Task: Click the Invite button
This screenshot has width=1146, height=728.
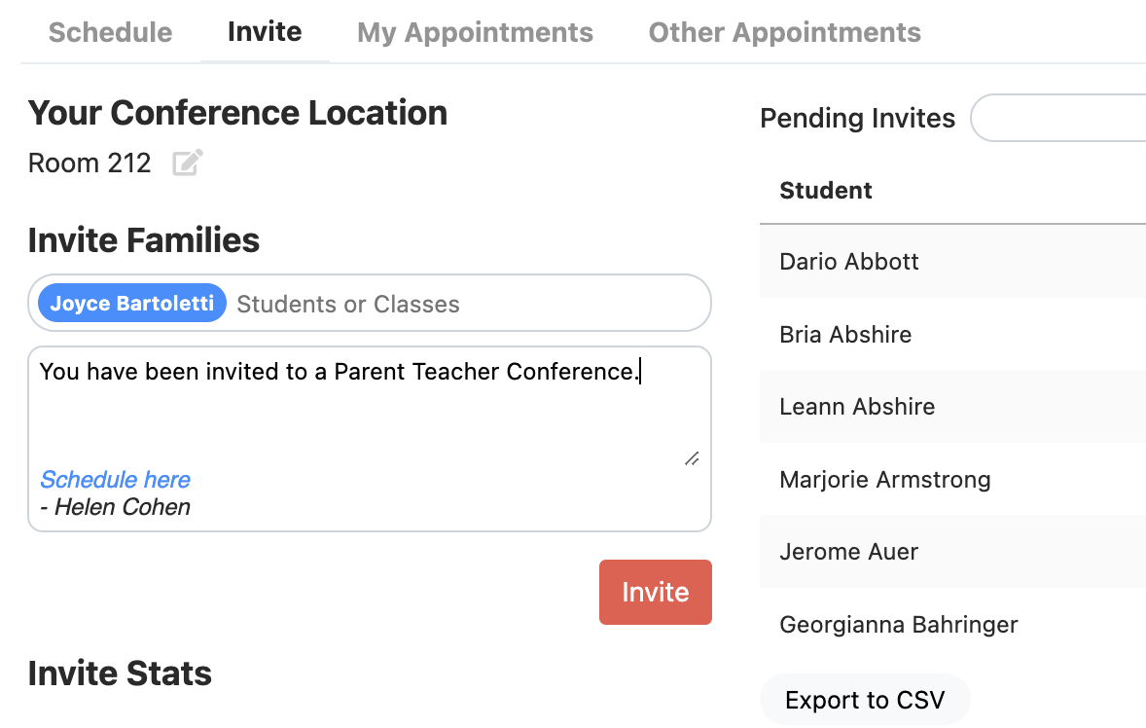Action: coord(655,592)
